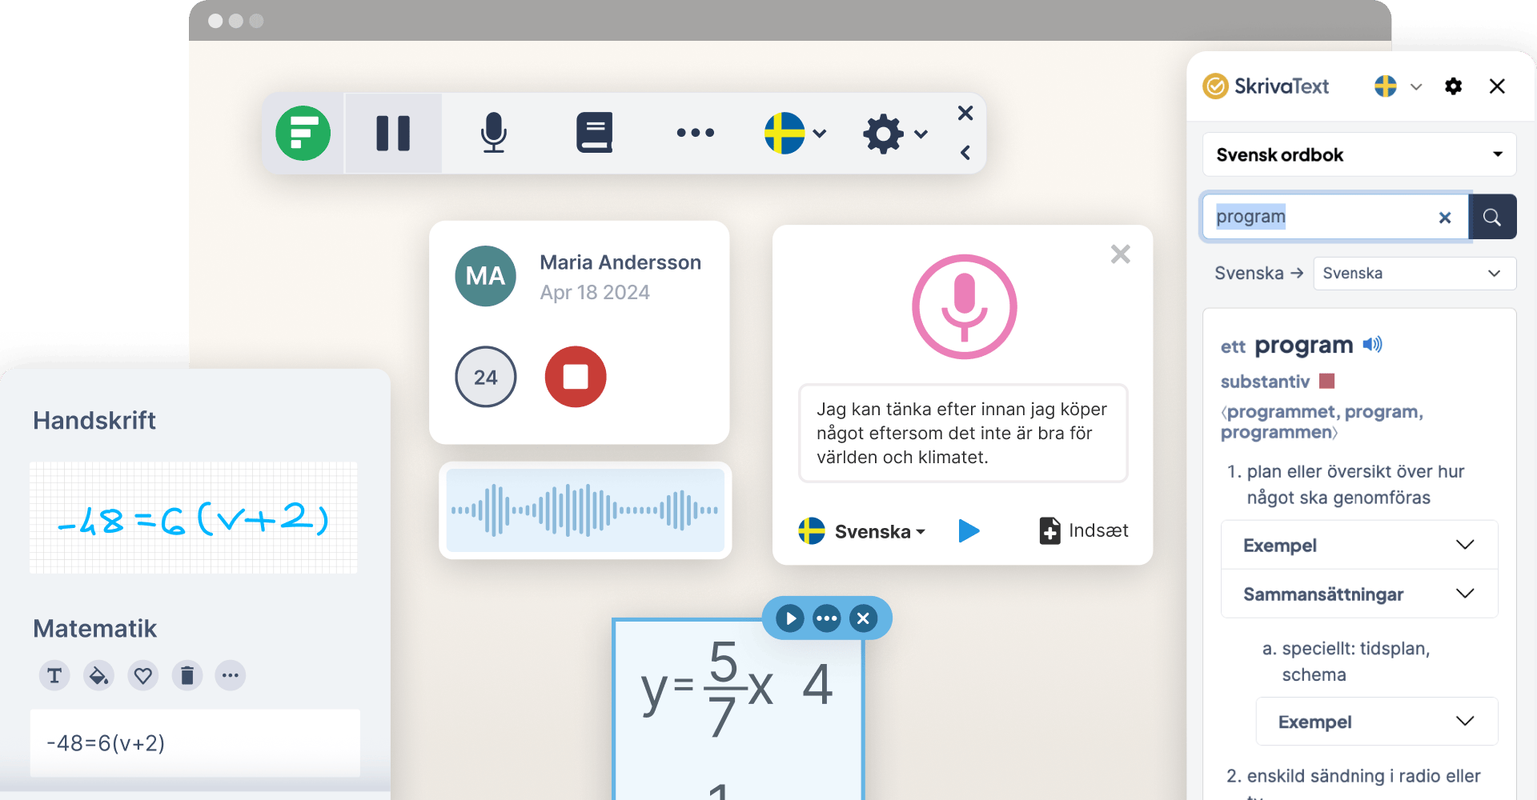Click the red square next to substantiv

coord(1327,381)
